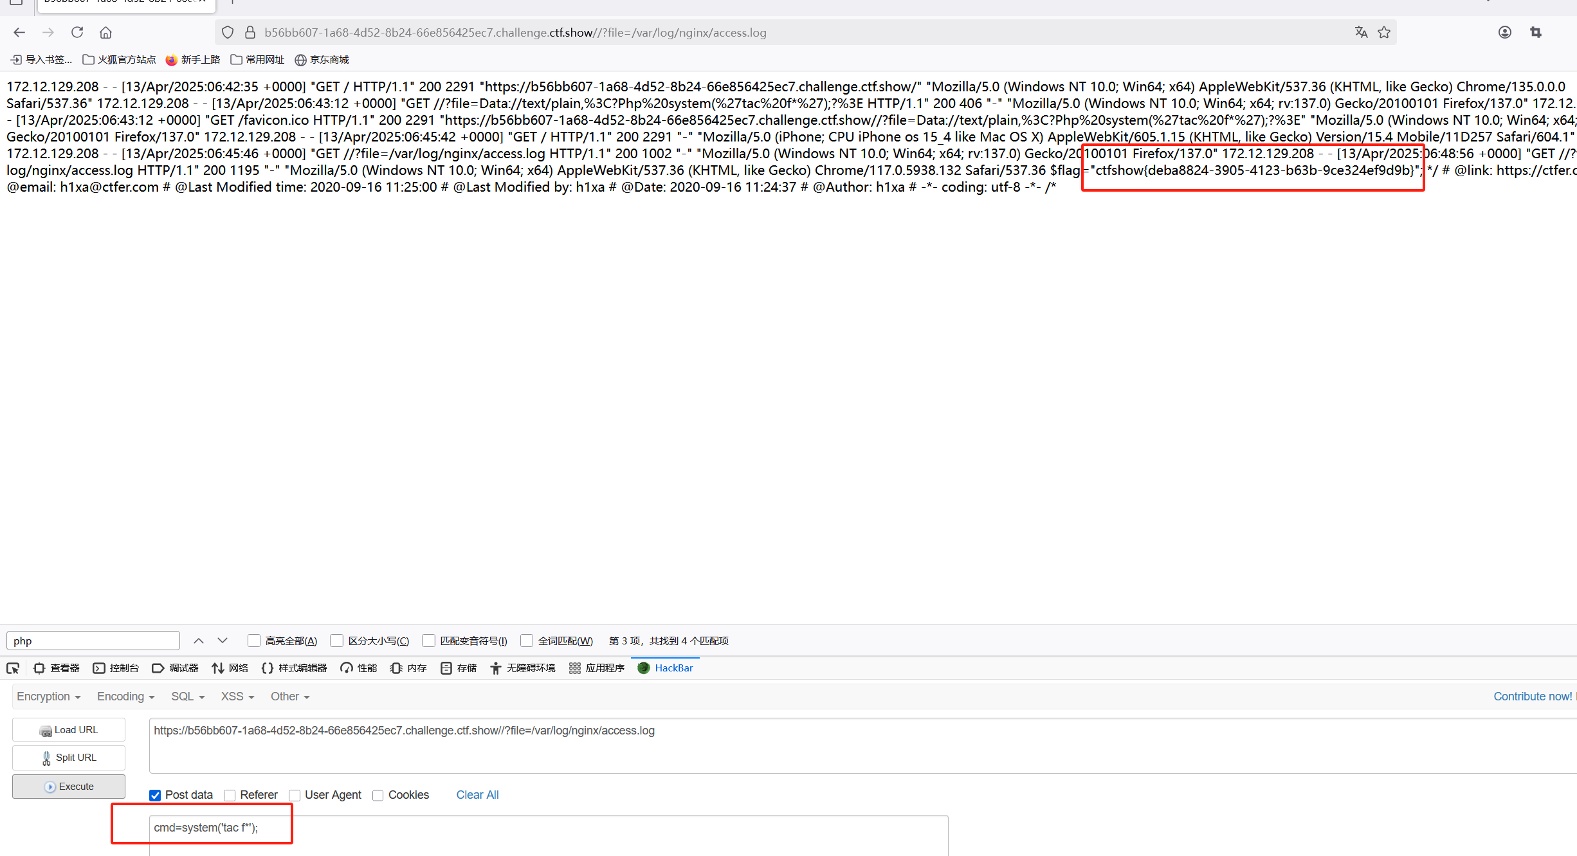Click the browser reload icon
The height and width of the screenshot is (856, 1577).
(77, 32)
